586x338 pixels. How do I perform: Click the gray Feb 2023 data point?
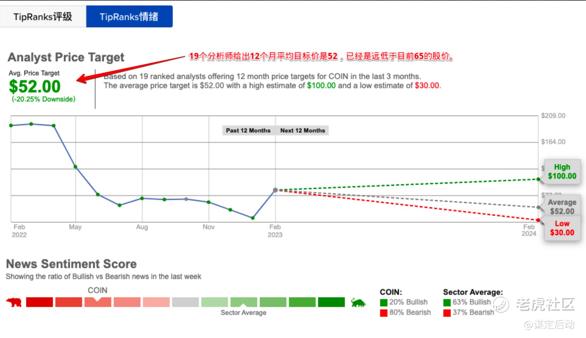pos(275,190)
